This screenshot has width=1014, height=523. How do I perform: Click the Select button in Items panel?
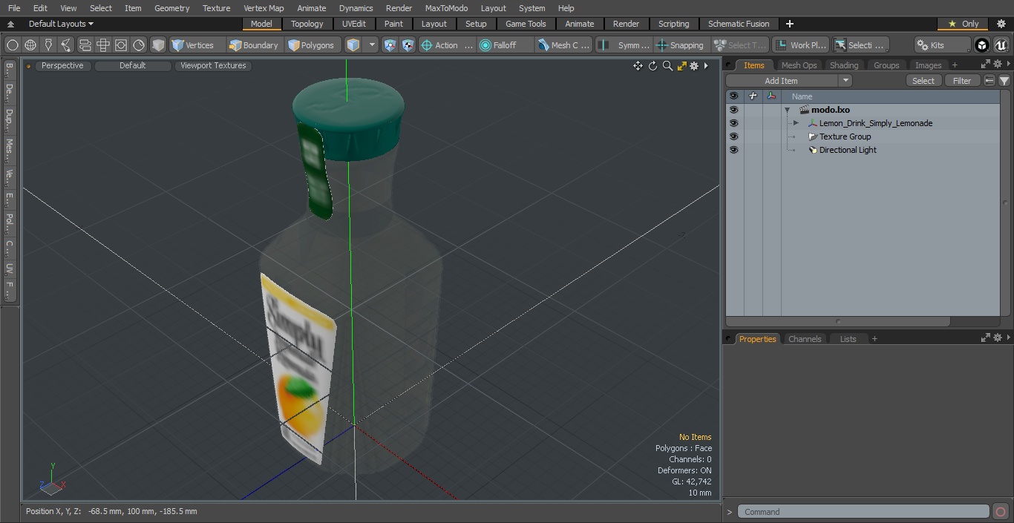(923, 81)
